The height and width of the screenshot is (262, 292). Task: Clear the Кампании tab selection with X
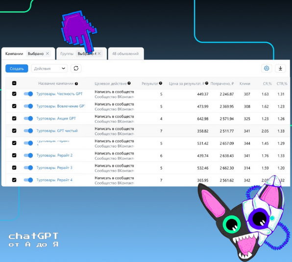(48, 53)
